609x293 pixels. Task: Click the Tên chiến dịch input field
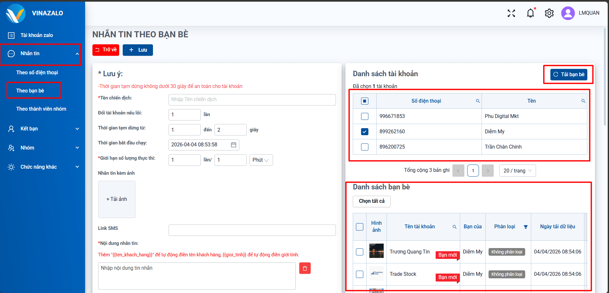(252, 99)
